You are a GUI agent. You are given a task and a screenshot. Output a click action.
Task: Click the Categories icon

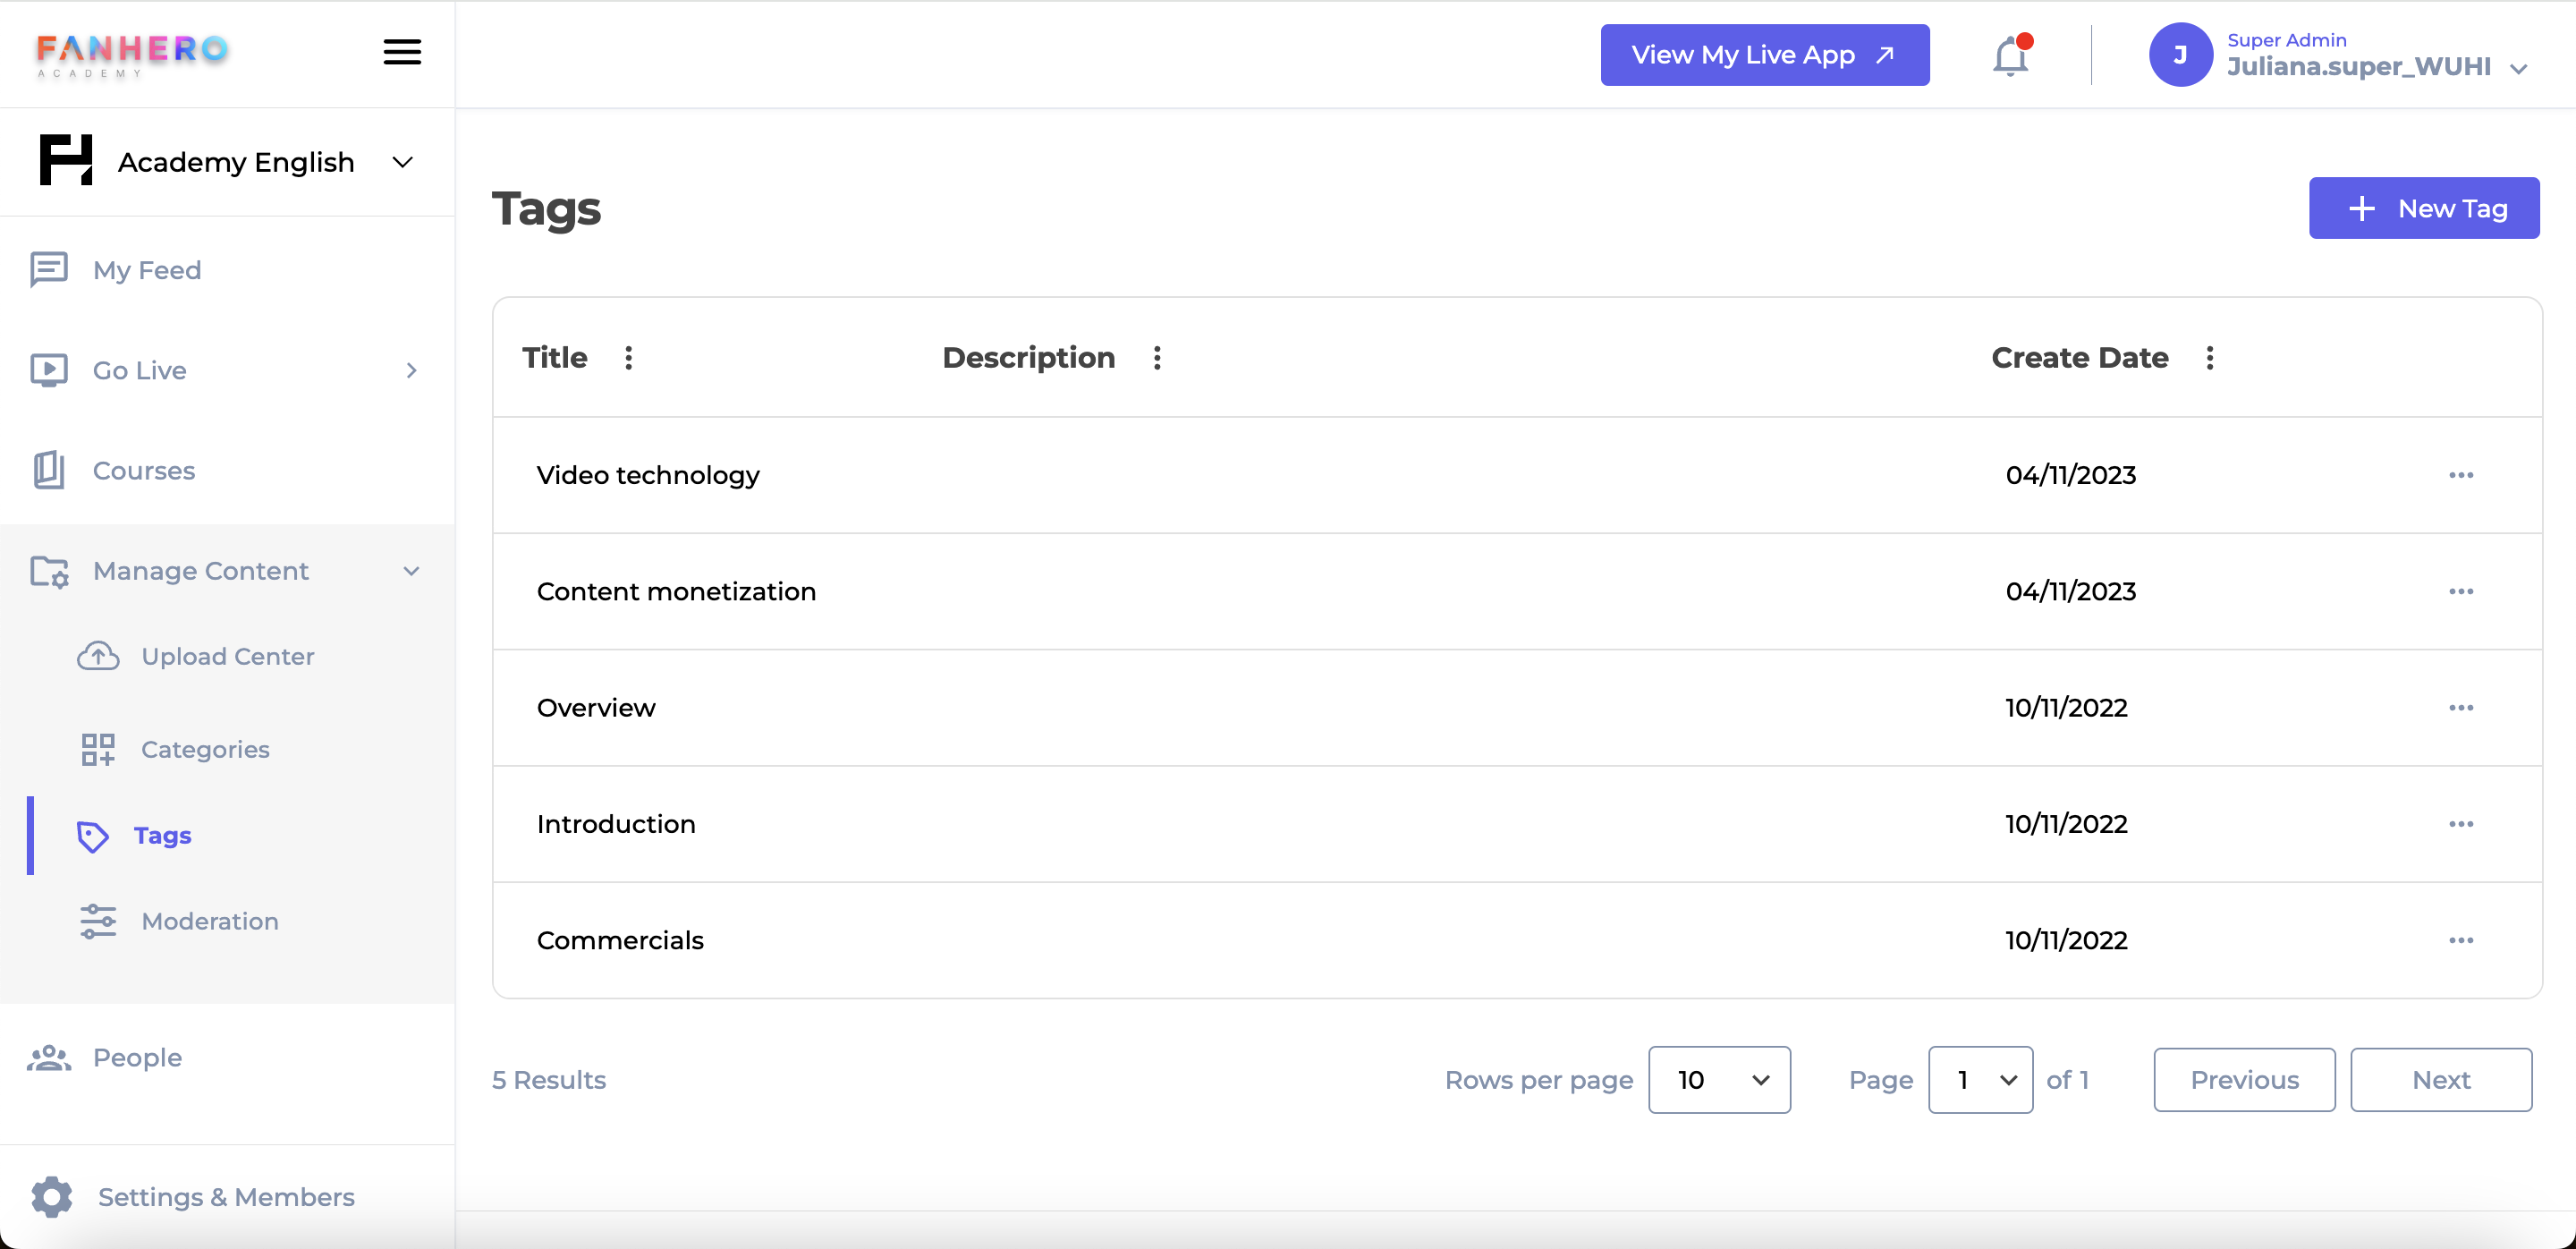98,750
